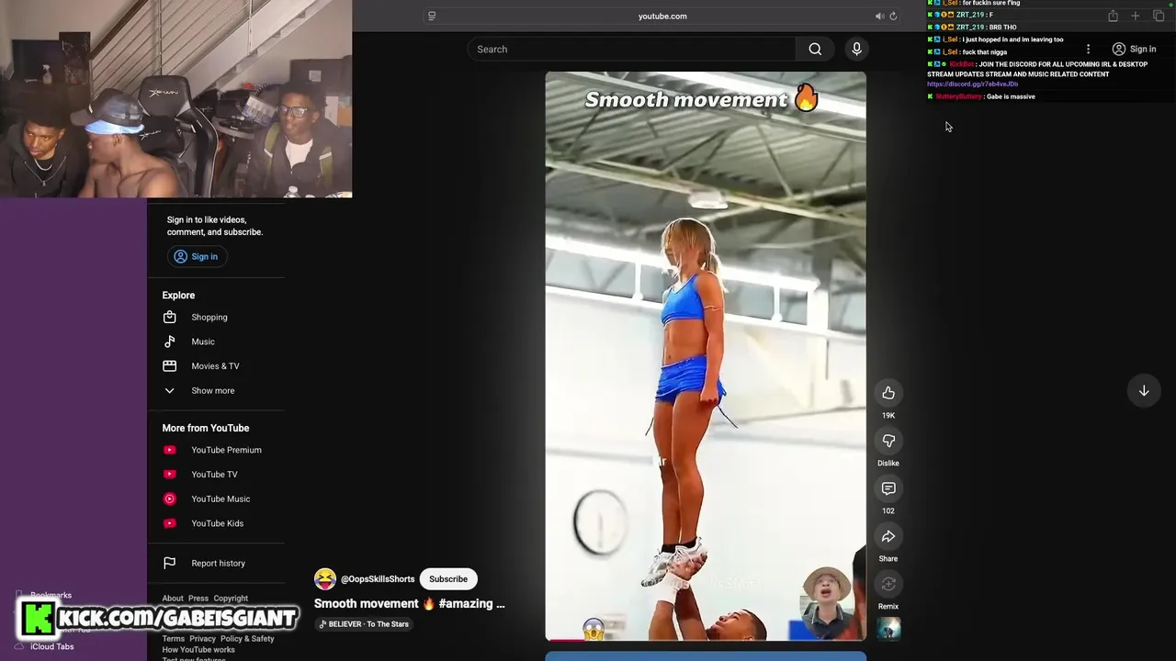Click NutteryButtery username in chat
This screenshot has height=661, width=1176.
(x=958, y=96)
